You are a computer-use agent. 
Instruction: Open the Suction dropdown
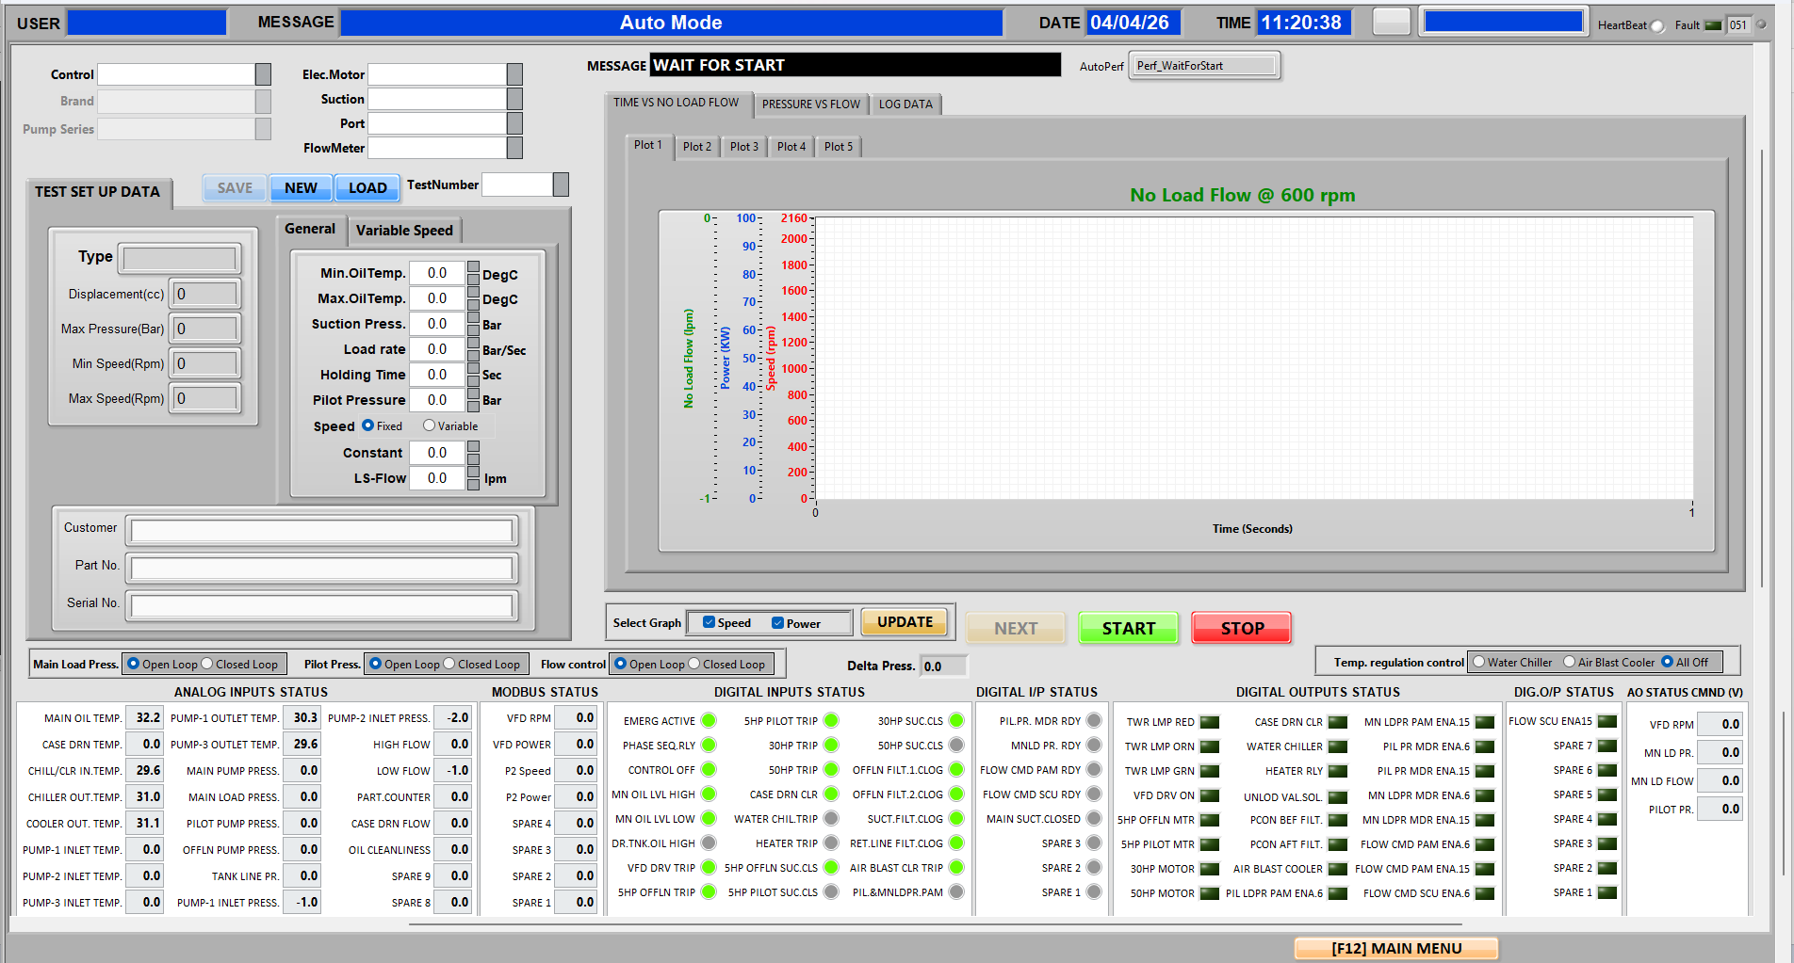[514, 99]
